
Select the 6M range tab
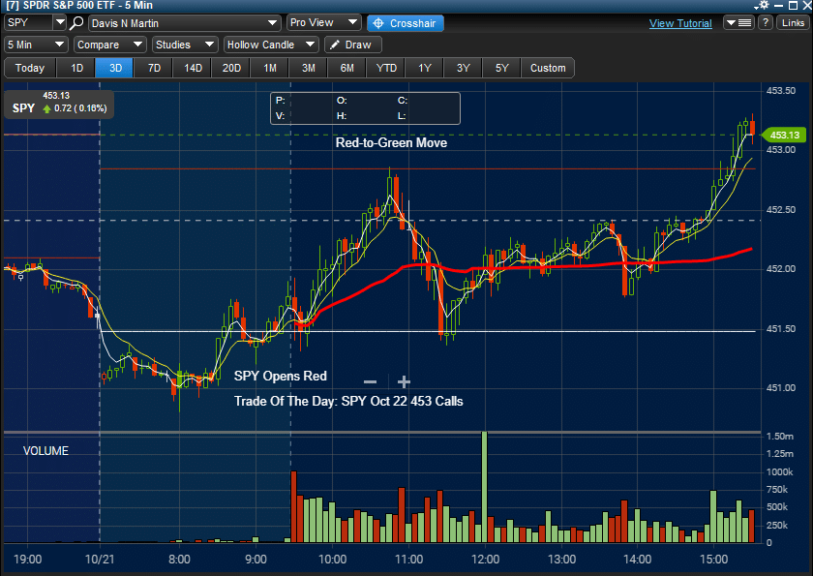tap(346, 68)
